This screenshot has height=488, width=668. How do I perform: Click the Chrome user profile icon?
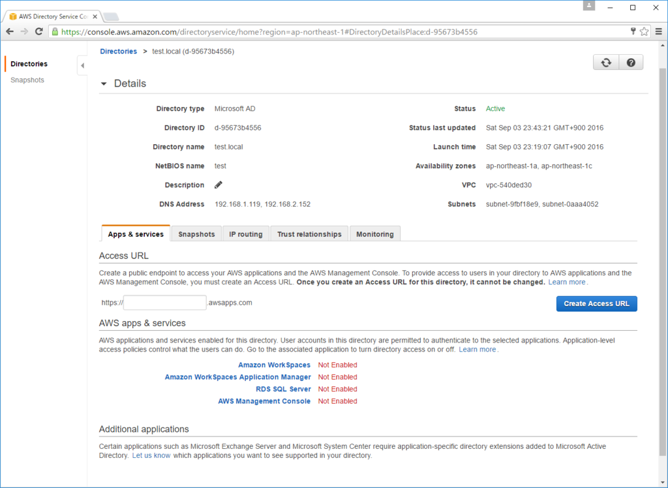pos(589,6)
